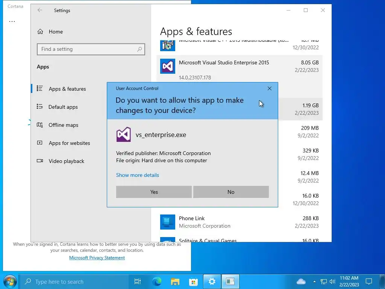Click the Phone Link app icon
385x289 pixels.
[x=167, y=222]
